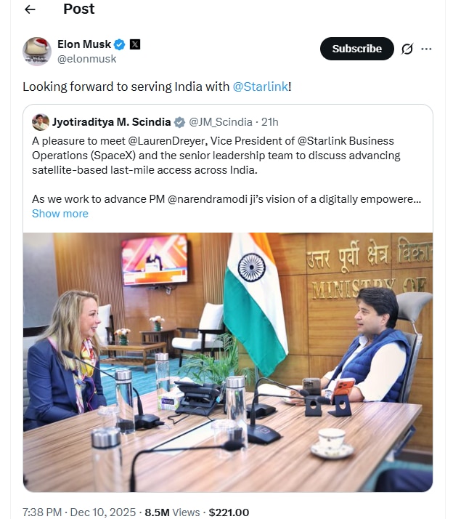Click the verified badge beside Jyotiraditya M. Scindia
The image size is (453, 519).
pyautogui.click(x=179, y=122)
